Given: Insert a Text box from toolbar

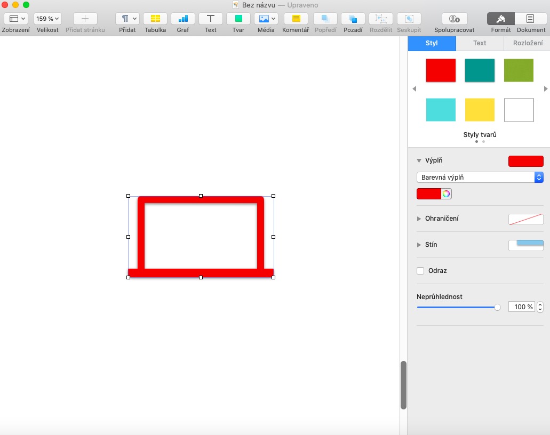Looking at the screenshot, I should click(211, 19).
